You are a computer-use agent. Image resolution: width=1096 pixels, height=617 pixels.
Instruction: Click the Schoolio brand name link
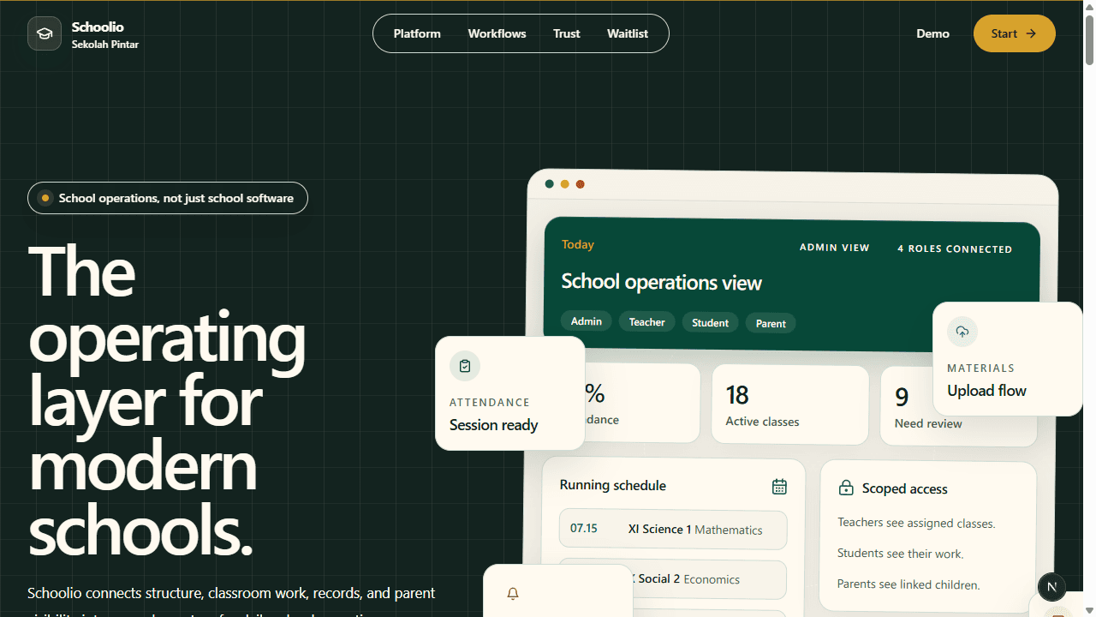click(98, 27)
